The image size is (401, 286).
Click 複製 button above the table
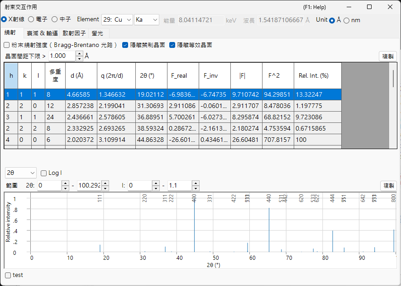(x=388, y=56)
